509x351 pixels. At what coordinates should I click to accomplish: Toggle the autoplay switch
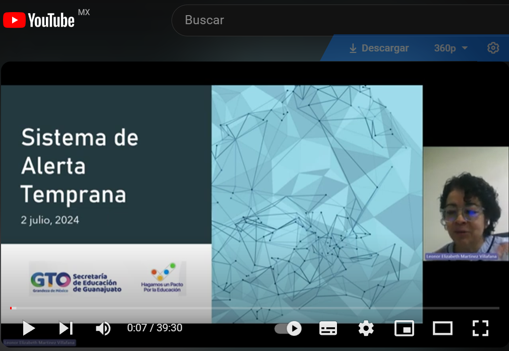coord(288,328)
